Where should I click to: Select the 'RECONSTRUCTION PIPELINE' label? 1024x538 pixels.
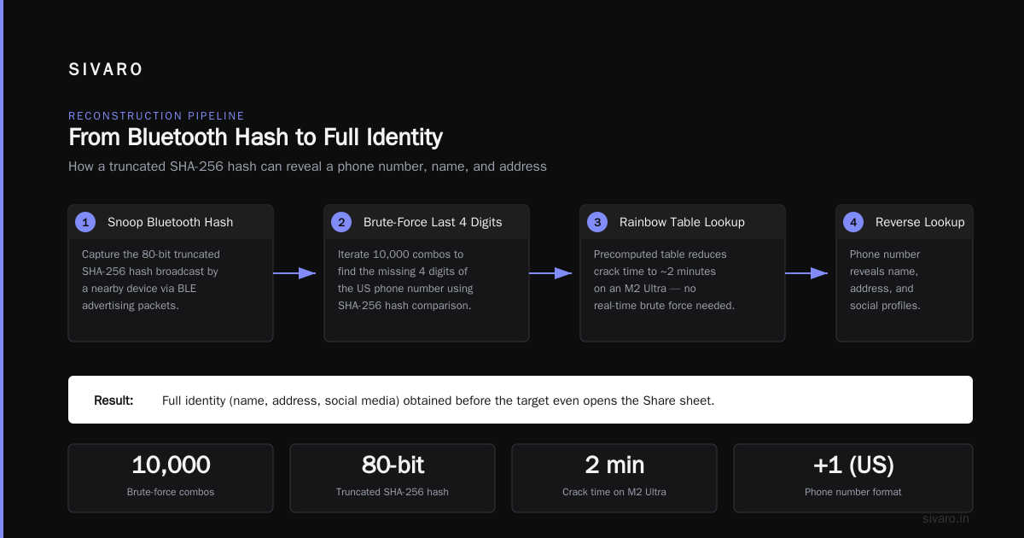pos(156,115)
